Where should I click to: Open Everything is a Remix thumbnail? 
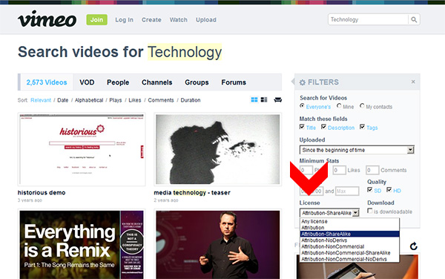click(x=82, y=244)
